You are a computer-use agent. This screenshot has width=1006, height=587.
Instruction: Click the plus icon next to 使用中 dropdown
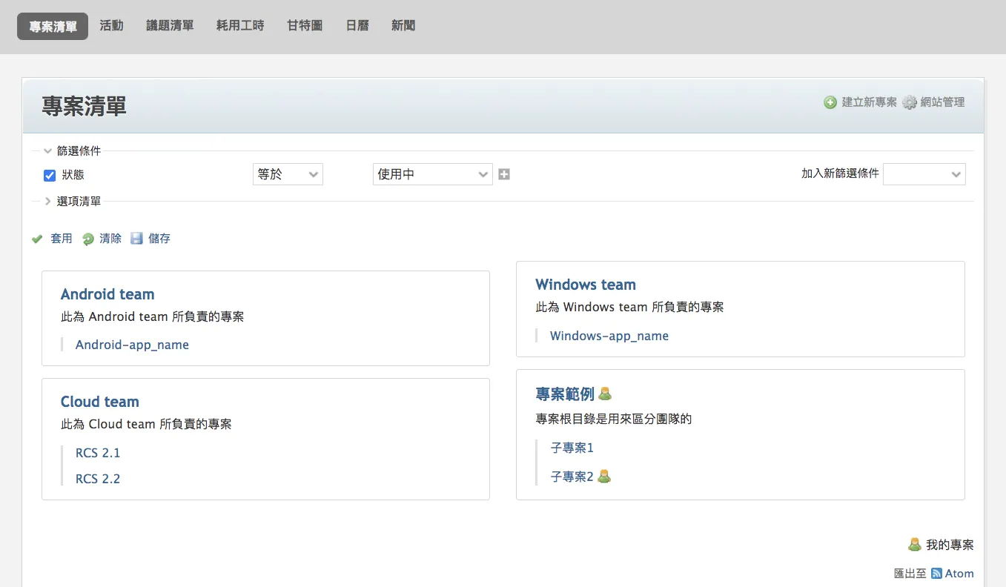coord(504,174)
